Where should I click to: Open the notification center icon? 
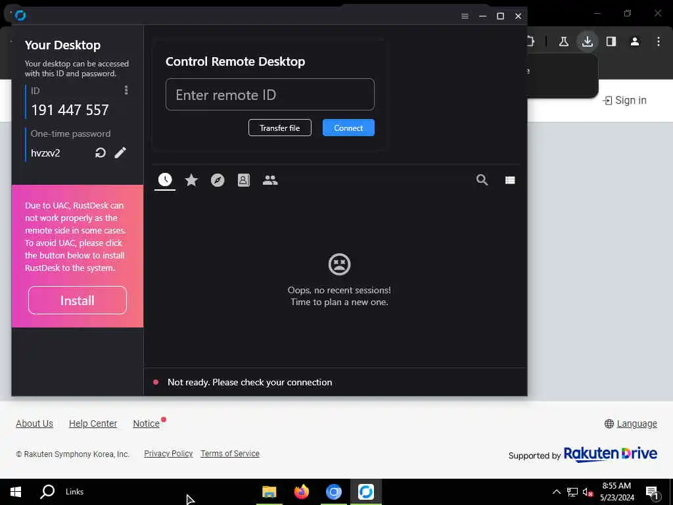(652, 492)
